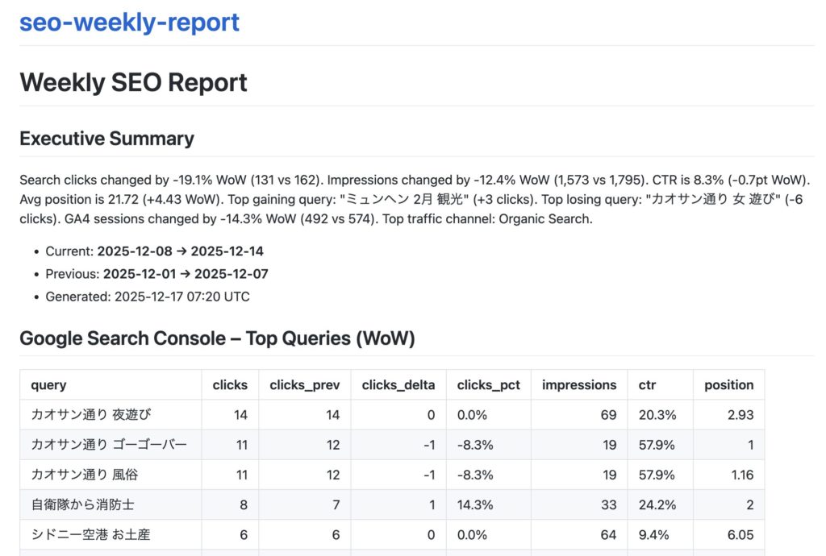Click the Google Search Console Top Queries heading
The width and height of the screenshot is (826, 556).
click(x=217, y=338)
